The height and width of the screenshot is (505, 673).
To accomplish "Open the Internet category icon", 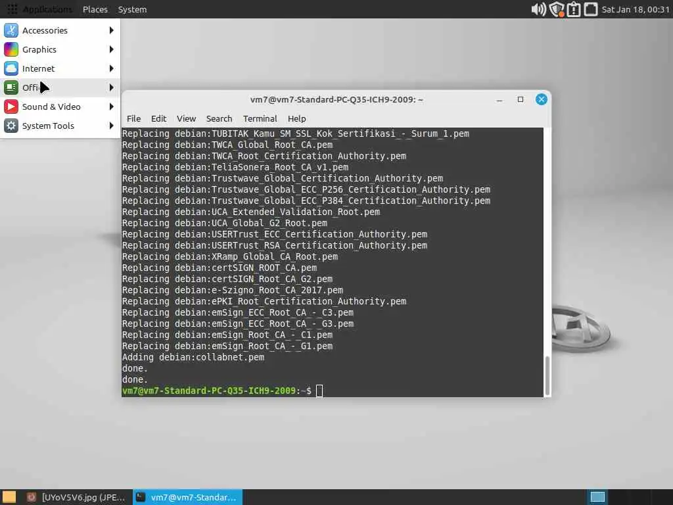I will [x=11, y=68].
